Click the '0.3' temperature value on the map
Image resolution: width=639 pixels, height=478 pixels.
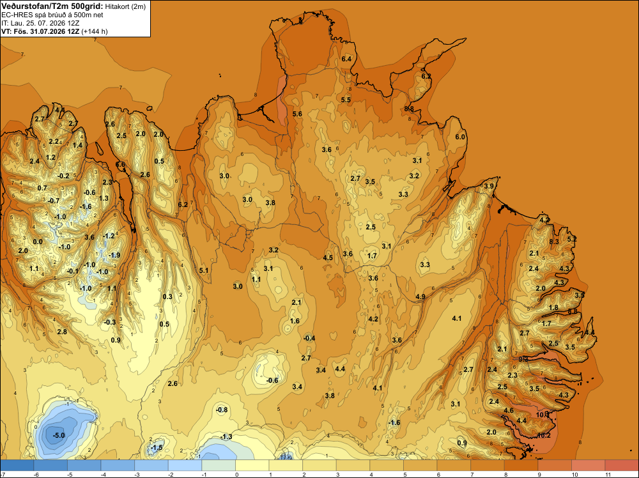click(x=167, y=297)
